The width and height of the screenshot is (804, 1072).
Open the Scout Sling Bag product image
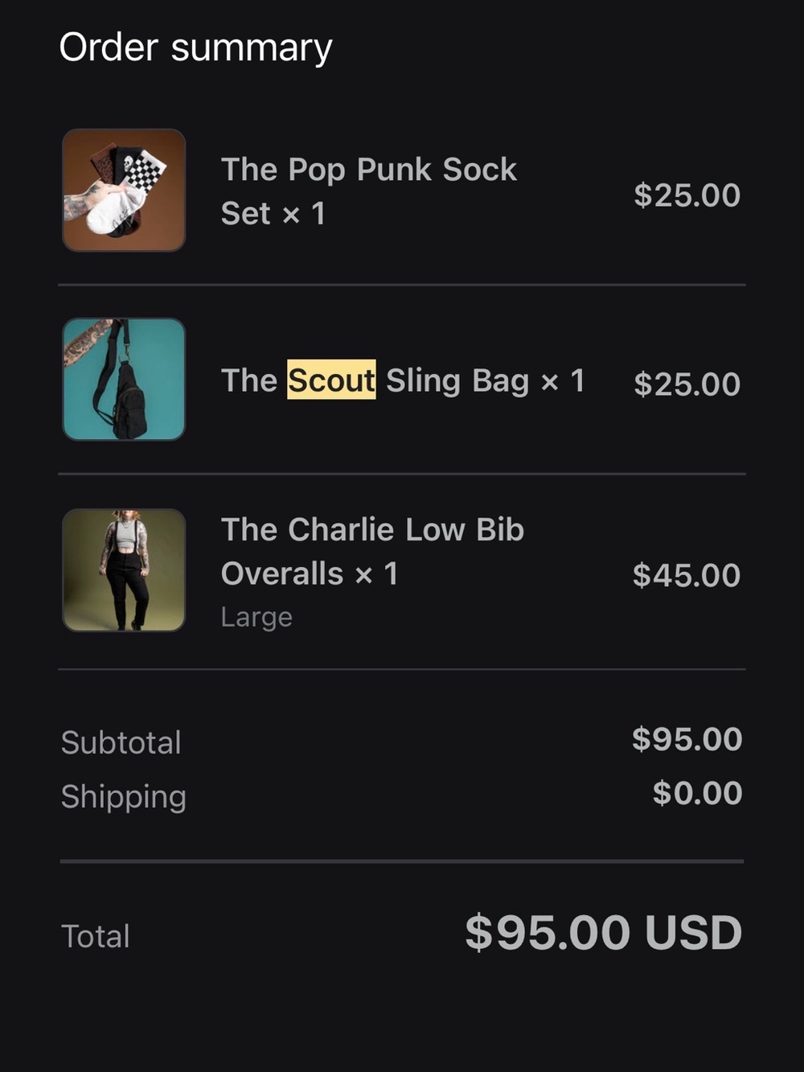124,380
